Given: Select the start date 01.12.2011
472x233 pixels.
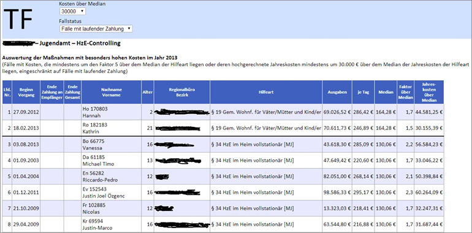Looking at the screenshot, I should 26,193.
